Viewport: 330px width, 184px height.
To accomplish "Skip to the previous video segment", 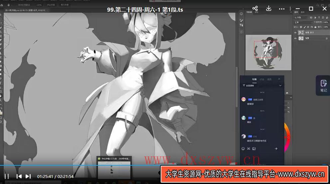I will click(x=19, y=176).
